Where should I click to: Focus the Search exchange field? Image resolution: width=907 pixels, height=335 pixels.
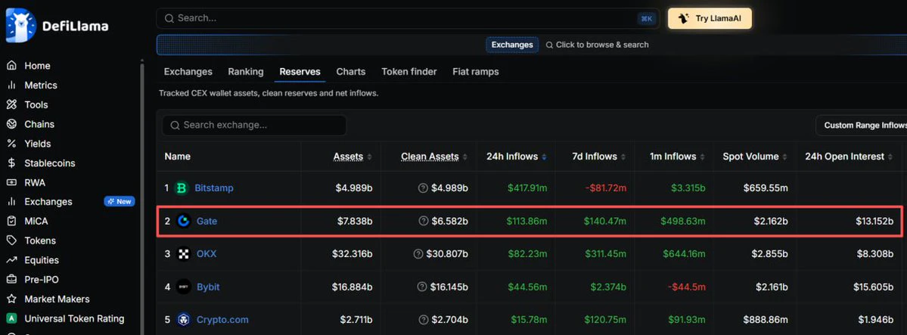254,126
